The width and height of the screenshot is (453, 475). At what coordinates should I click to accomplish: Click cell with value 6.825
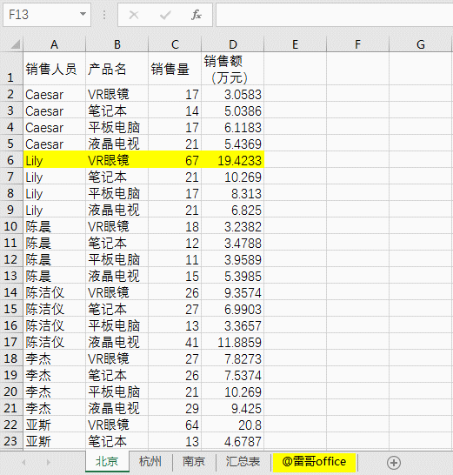233,210
